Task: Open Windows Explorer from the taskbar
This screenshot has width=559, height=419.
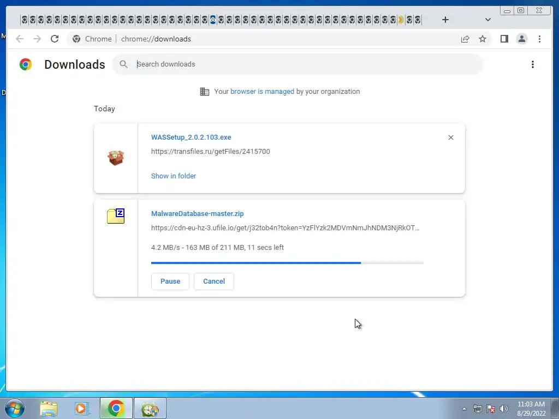Action: 49,409
